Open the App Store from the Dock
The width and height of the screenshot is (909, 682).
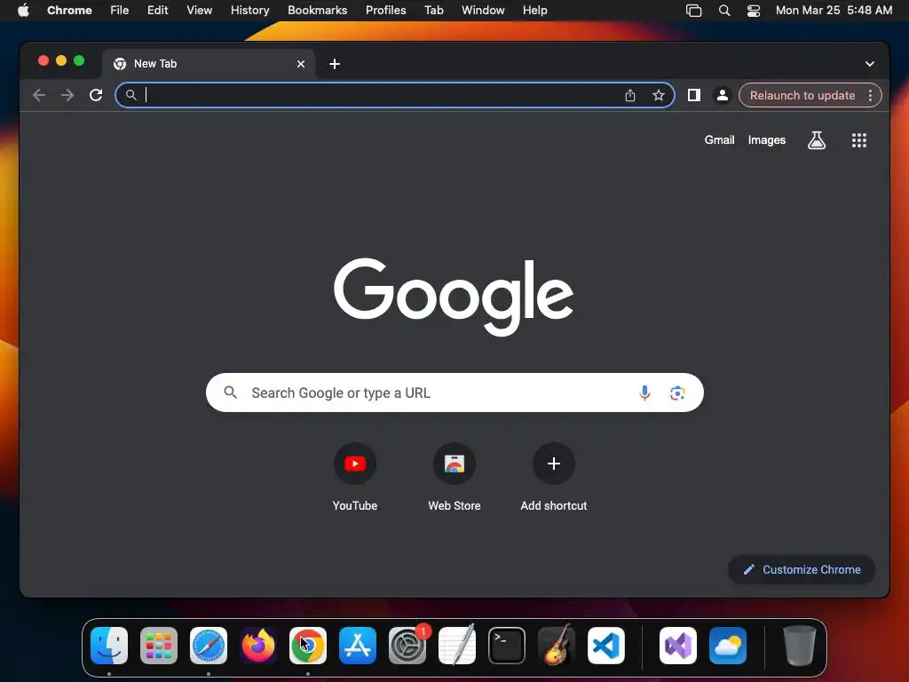pos(358,646)
